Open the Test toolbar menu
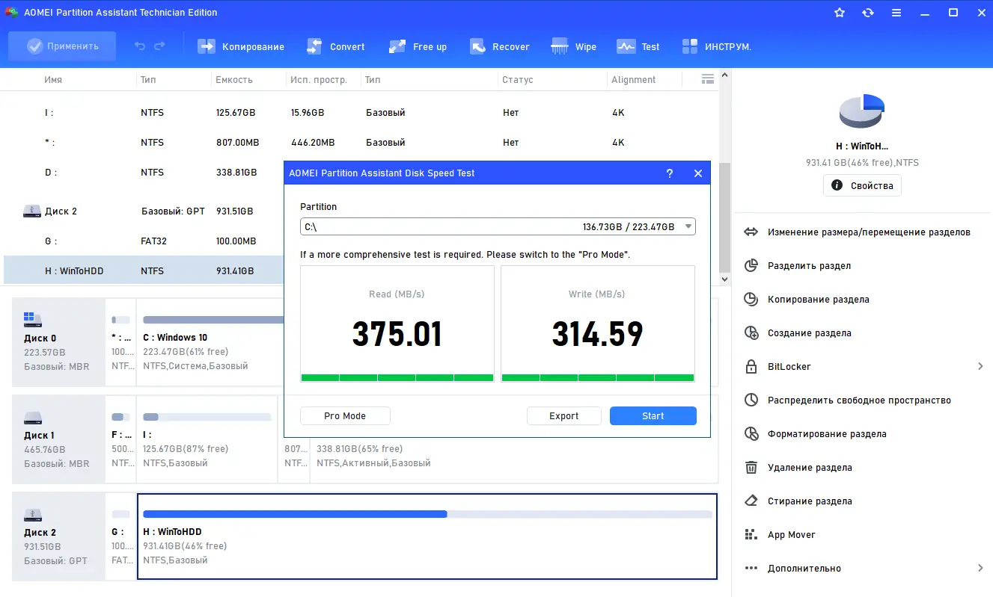This screenshot has width=993, height=597. (638, 46)
